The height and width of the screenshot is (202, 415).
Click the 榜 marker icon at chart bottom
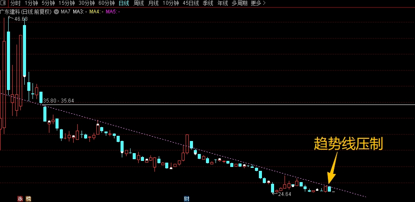[x=28, y=199]
